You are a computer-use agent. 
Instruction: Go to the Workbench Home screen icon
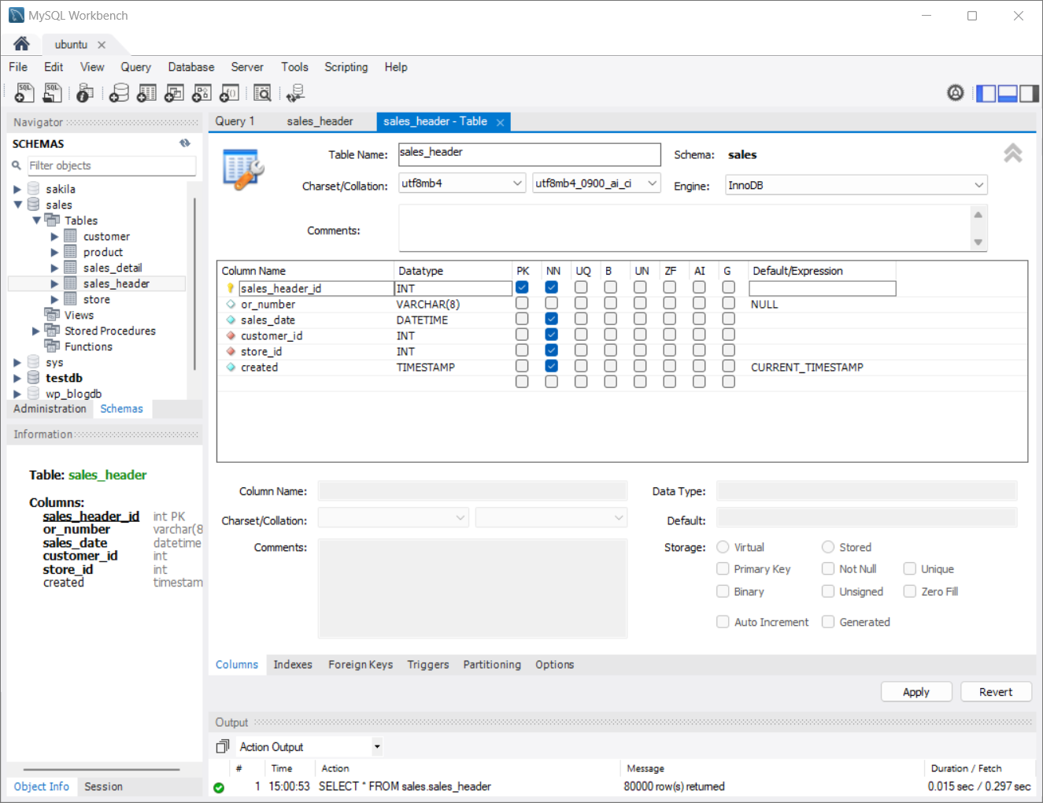tap(21, 44)
